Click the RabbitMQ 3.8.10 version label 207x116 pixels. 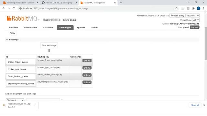pyautogui.click(x=51, y=20)
